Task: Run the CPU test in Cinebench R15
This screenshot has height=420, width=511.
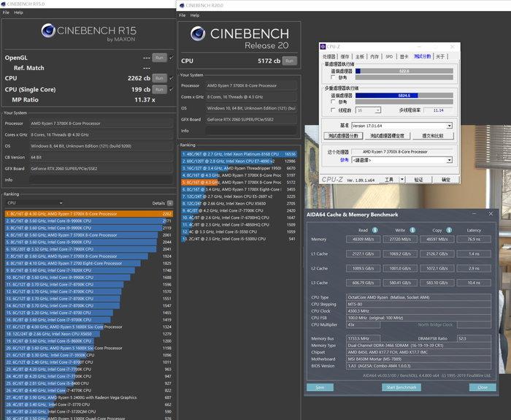Action: click(159, 78)
